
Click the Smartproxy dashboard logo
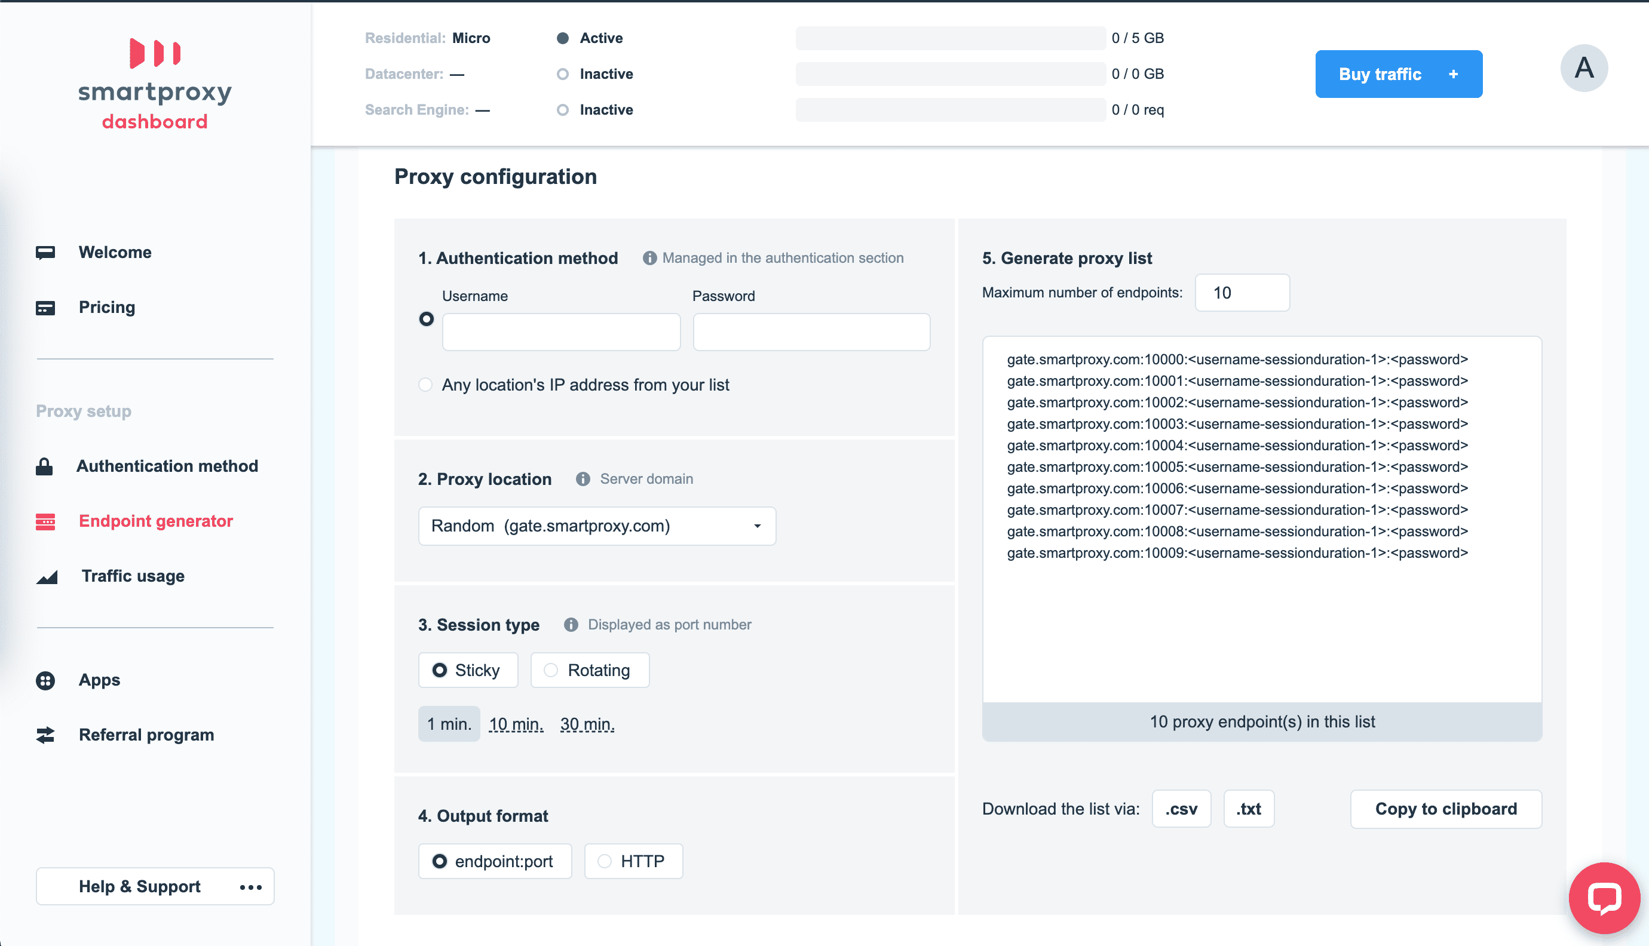pos(155,84)
